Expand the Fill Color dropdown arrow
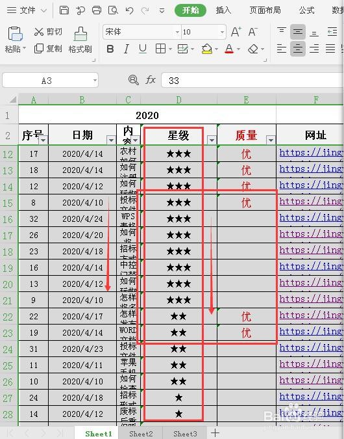344x439 pixels. coord(217,49)
